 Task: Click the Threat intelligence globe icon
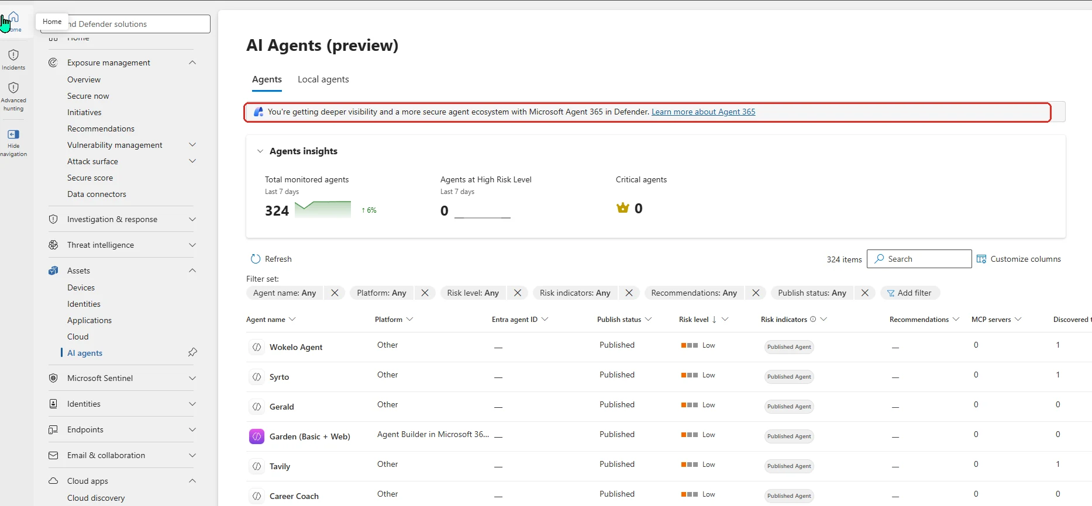click(53, 245)
